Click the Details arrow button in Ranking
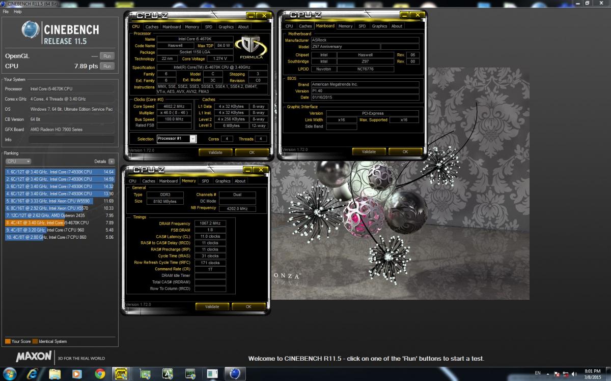This screenshot has height=381, width=611. tap(112, 162)
